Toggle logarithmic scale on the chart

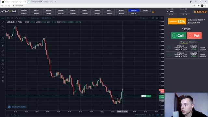point(153,115)
